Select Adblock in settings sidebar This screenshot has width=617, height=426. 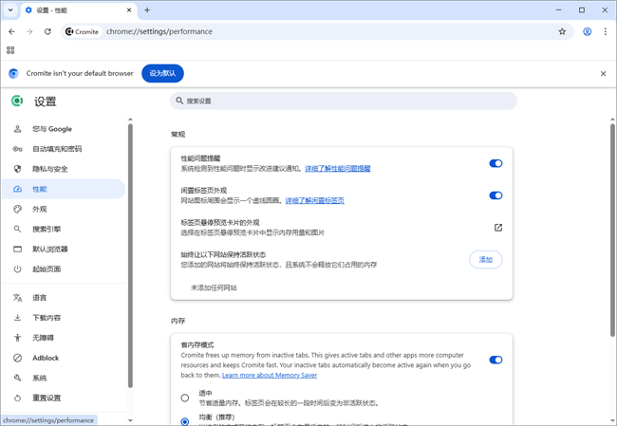[46, 358]
